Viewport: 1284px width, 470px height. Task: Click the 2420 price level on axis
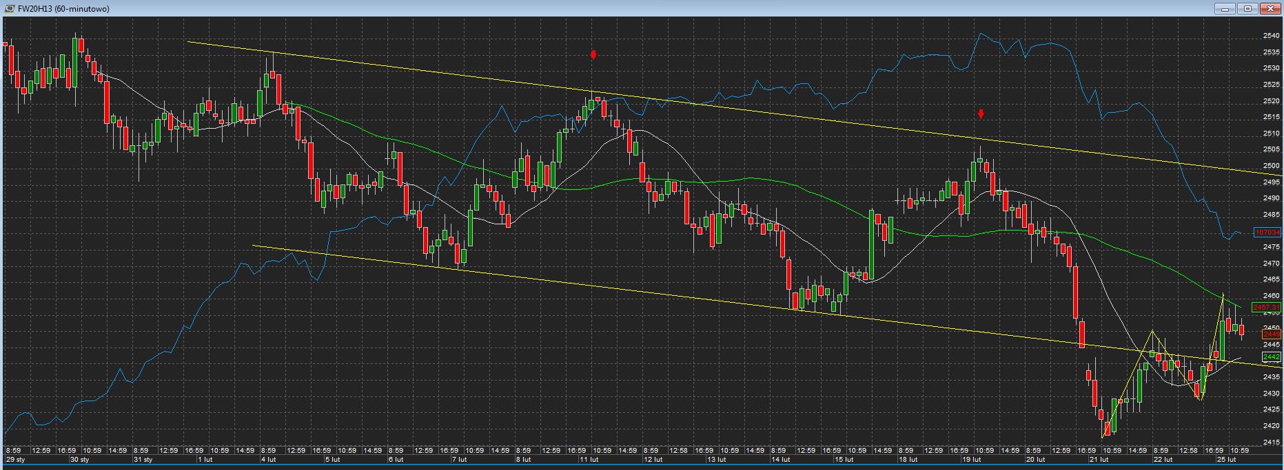[x=1272, y=426]
